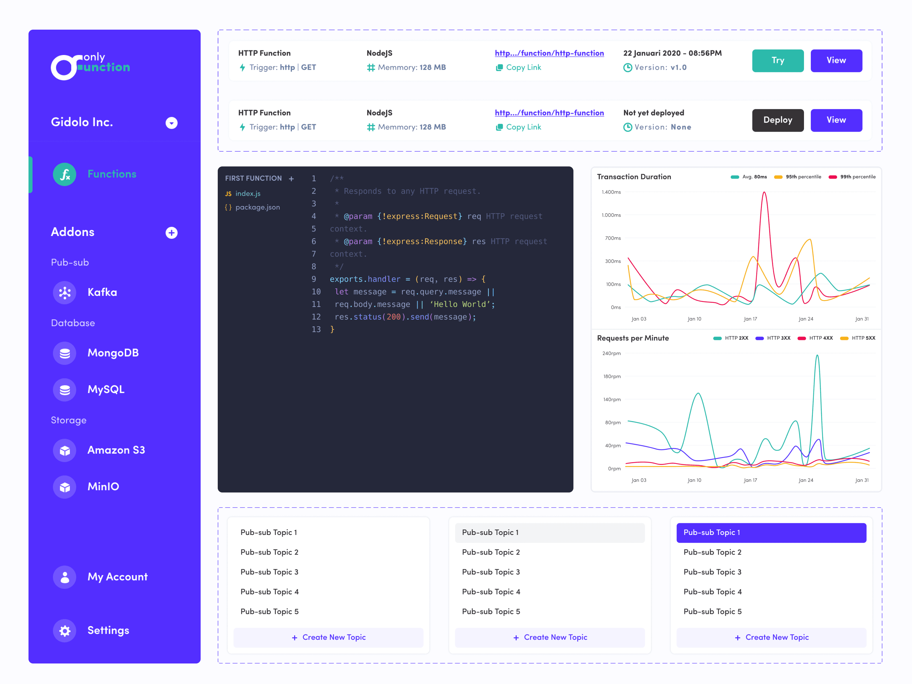The height and width of the screenshot is (684, 912).
Task: Click the green Try button
Action: pyautogui.click(x=777, y=61)
